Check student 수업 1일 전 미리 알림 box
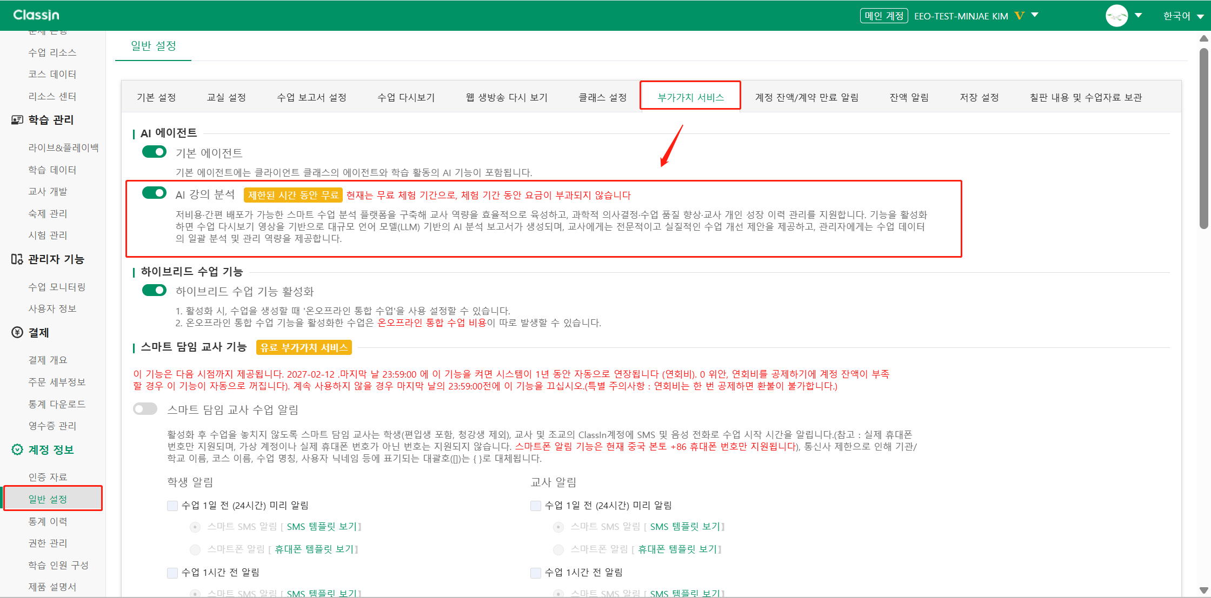Screen dimensions: 1211x598 (172, 506)
